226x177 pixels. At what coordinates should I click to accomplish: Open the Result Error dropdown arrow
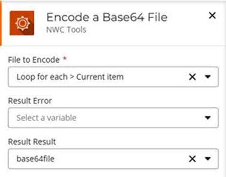[x=208, y=118]
